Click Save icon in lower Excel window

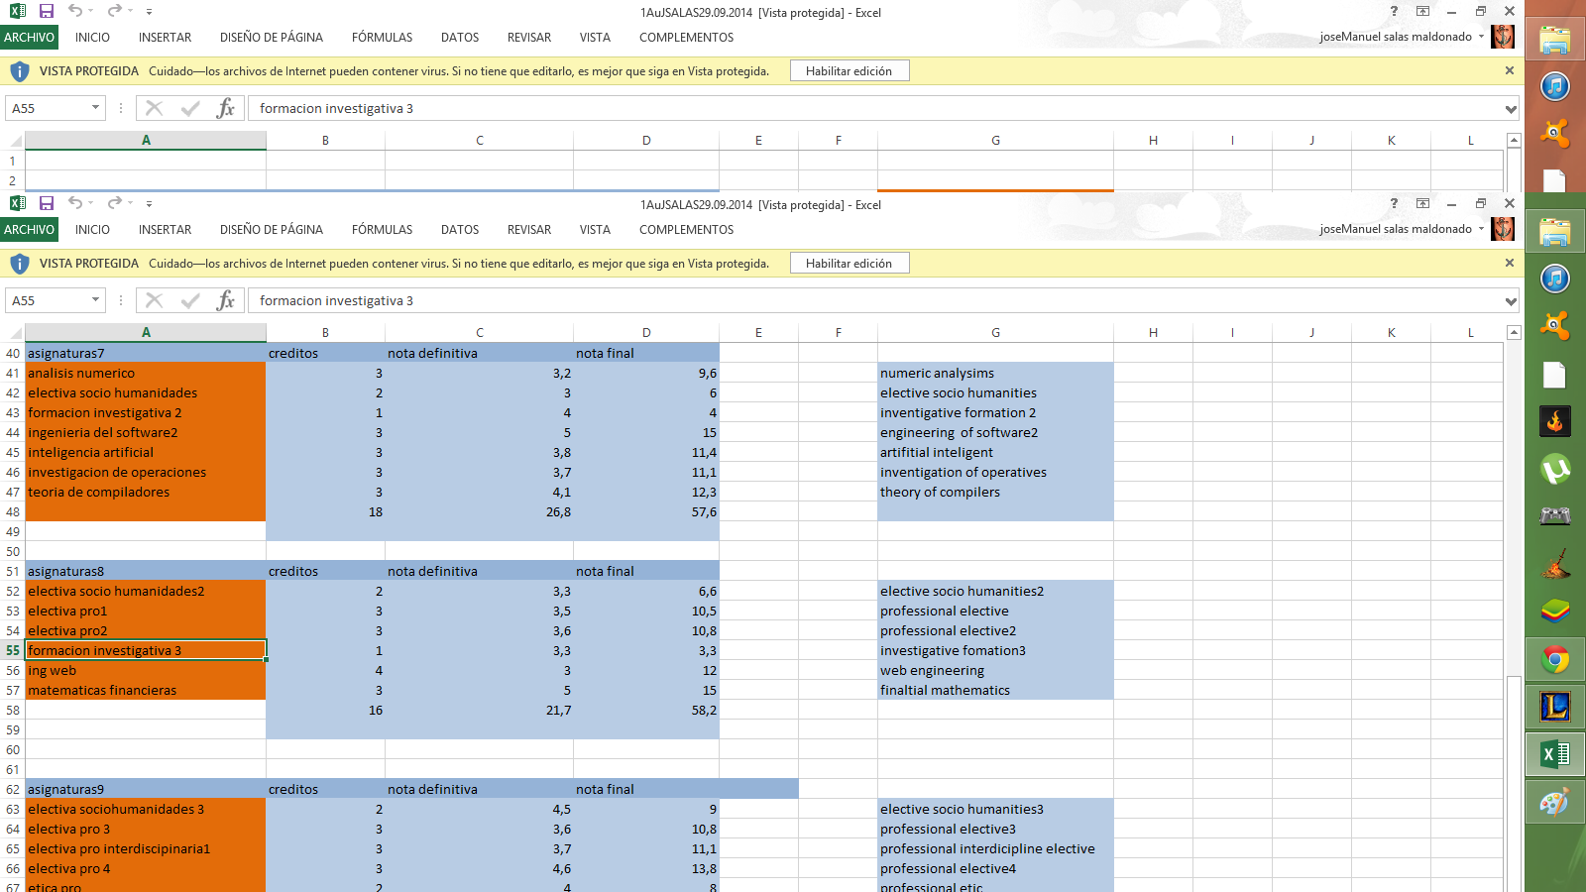[x=46, y=203]
